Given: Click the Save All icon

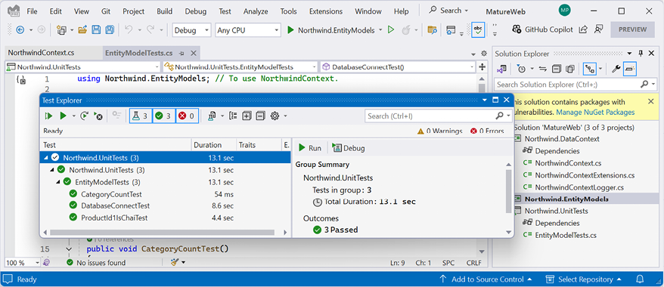Looking at the screenshot, I should pyautogui.click(x=110, y=30).
